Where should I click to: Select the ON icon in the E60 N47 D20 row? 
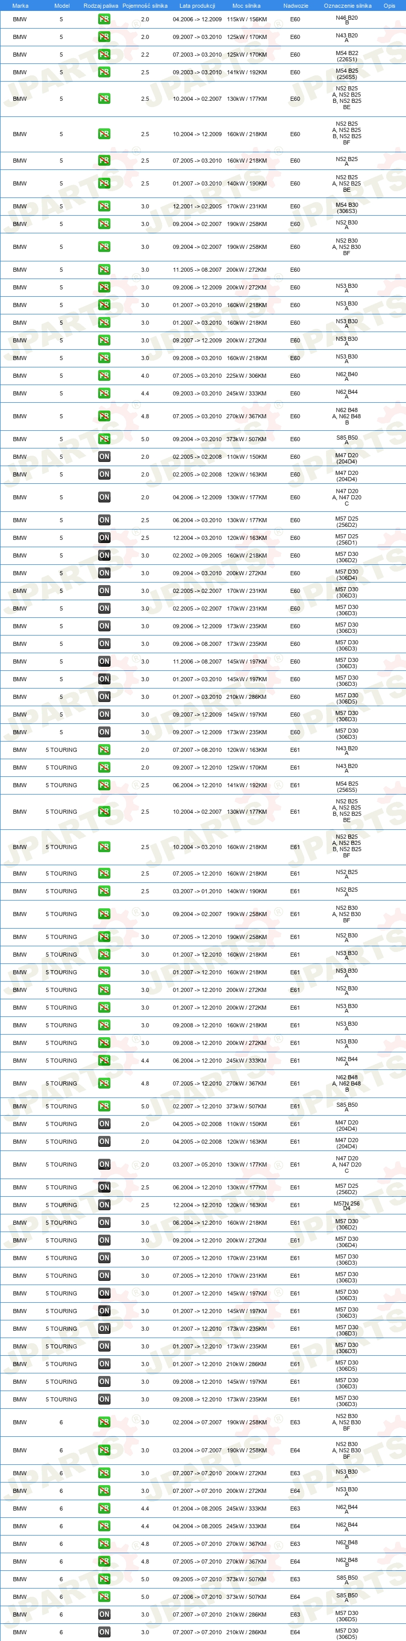pos(104,497)
